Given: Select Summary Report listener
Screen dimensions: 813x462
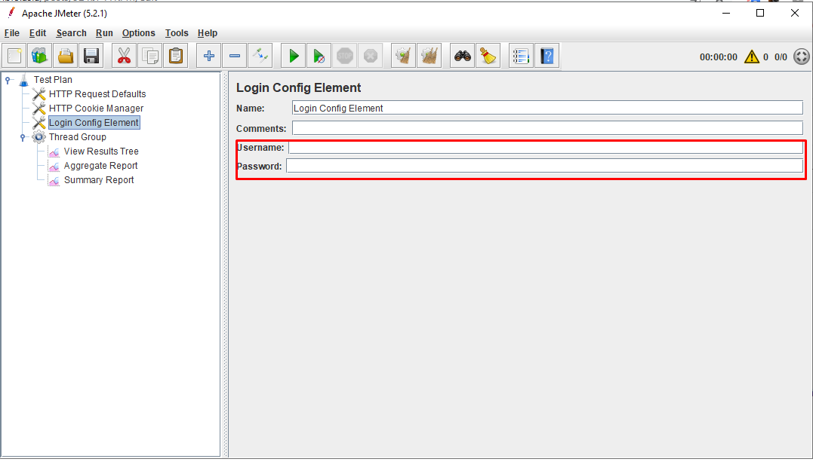Looking at the screenshot, I should (x=99, y=180).
